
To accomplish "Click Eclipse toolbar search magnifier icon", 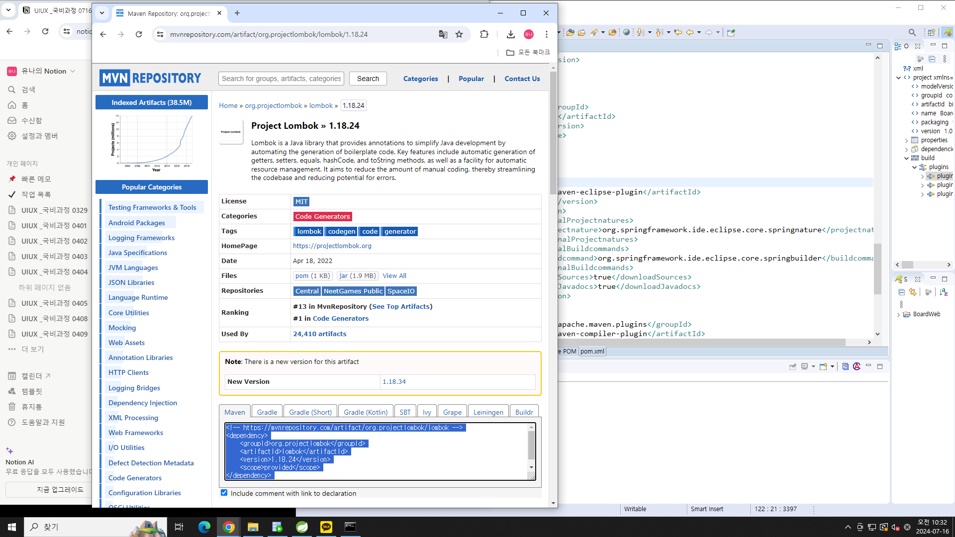I will pos(912,32).
